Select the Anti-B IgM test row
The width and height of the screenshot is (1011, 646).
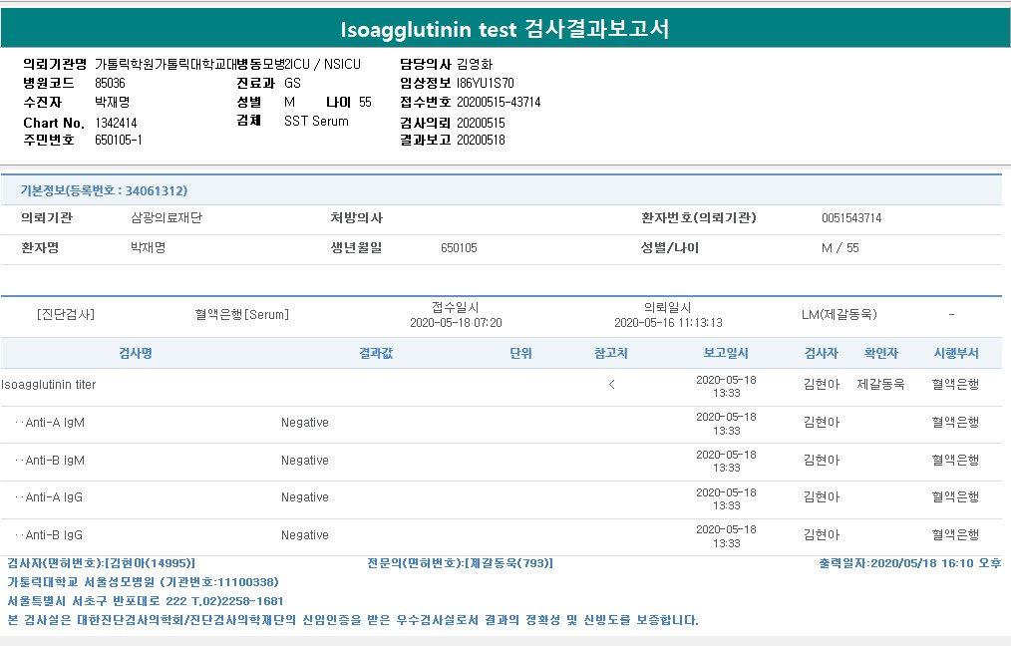[x=55, y=461]
